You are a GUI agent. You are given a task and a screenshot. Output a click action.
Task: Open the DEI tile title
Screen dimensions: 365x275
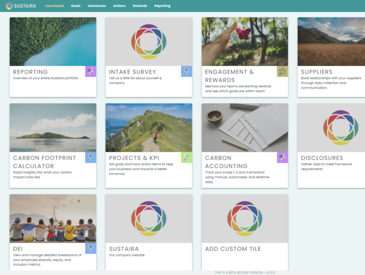18,249
